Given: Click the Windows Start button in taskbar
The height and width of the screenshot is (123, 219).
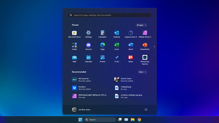Looking at the screenshot, I should pos(80,120).
